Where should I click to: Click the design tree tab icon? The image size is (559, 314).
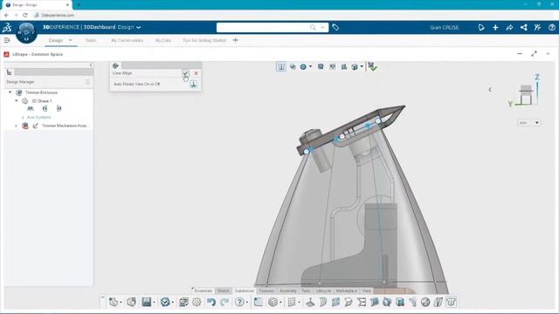(x=10, y=72)
